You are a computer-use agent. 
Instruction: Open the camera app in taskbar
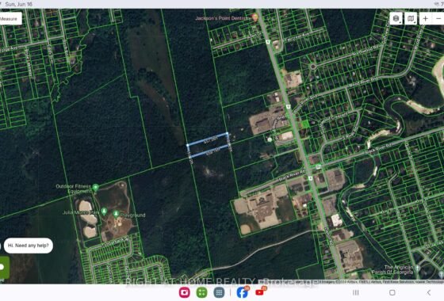coord(184,292)
